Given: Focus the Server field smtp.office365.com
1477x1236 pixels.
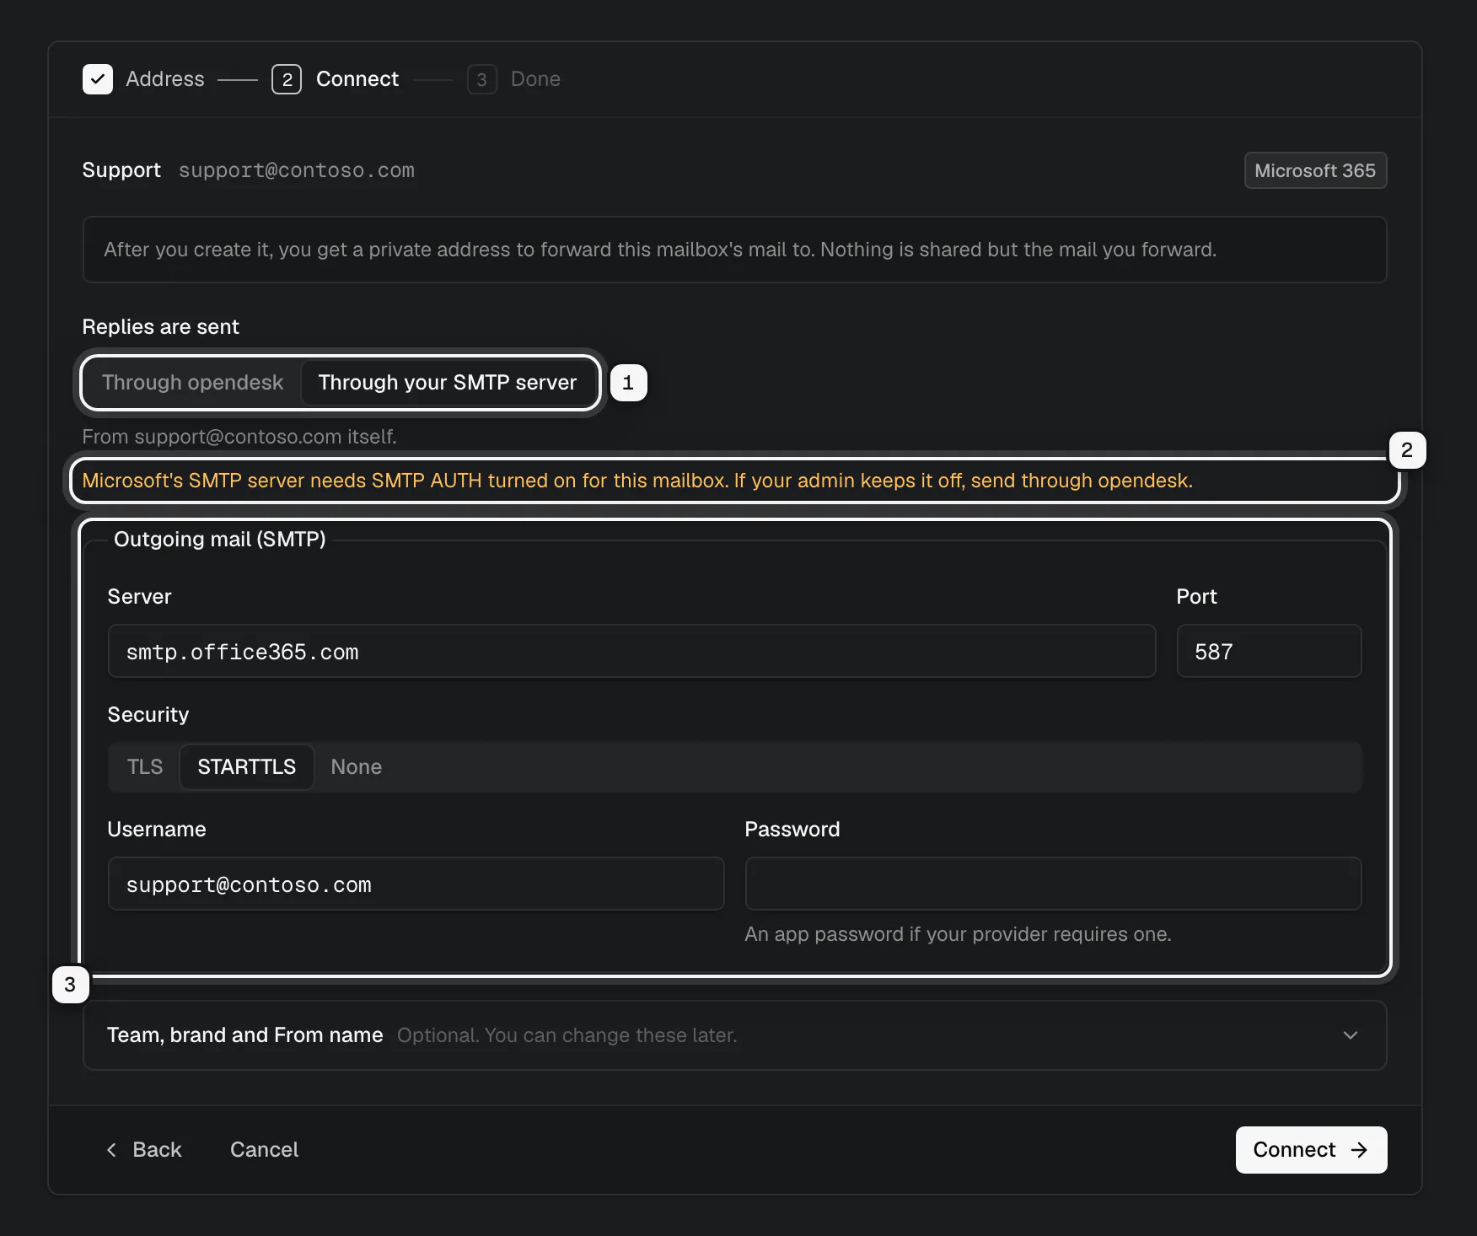Looking at the screenshot, I should [x=631, y=651].
